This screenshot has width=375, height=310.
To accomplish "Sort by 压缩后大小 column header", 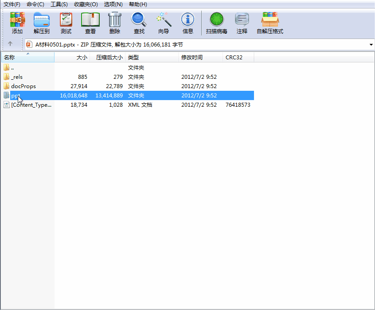I will point(108,58).
